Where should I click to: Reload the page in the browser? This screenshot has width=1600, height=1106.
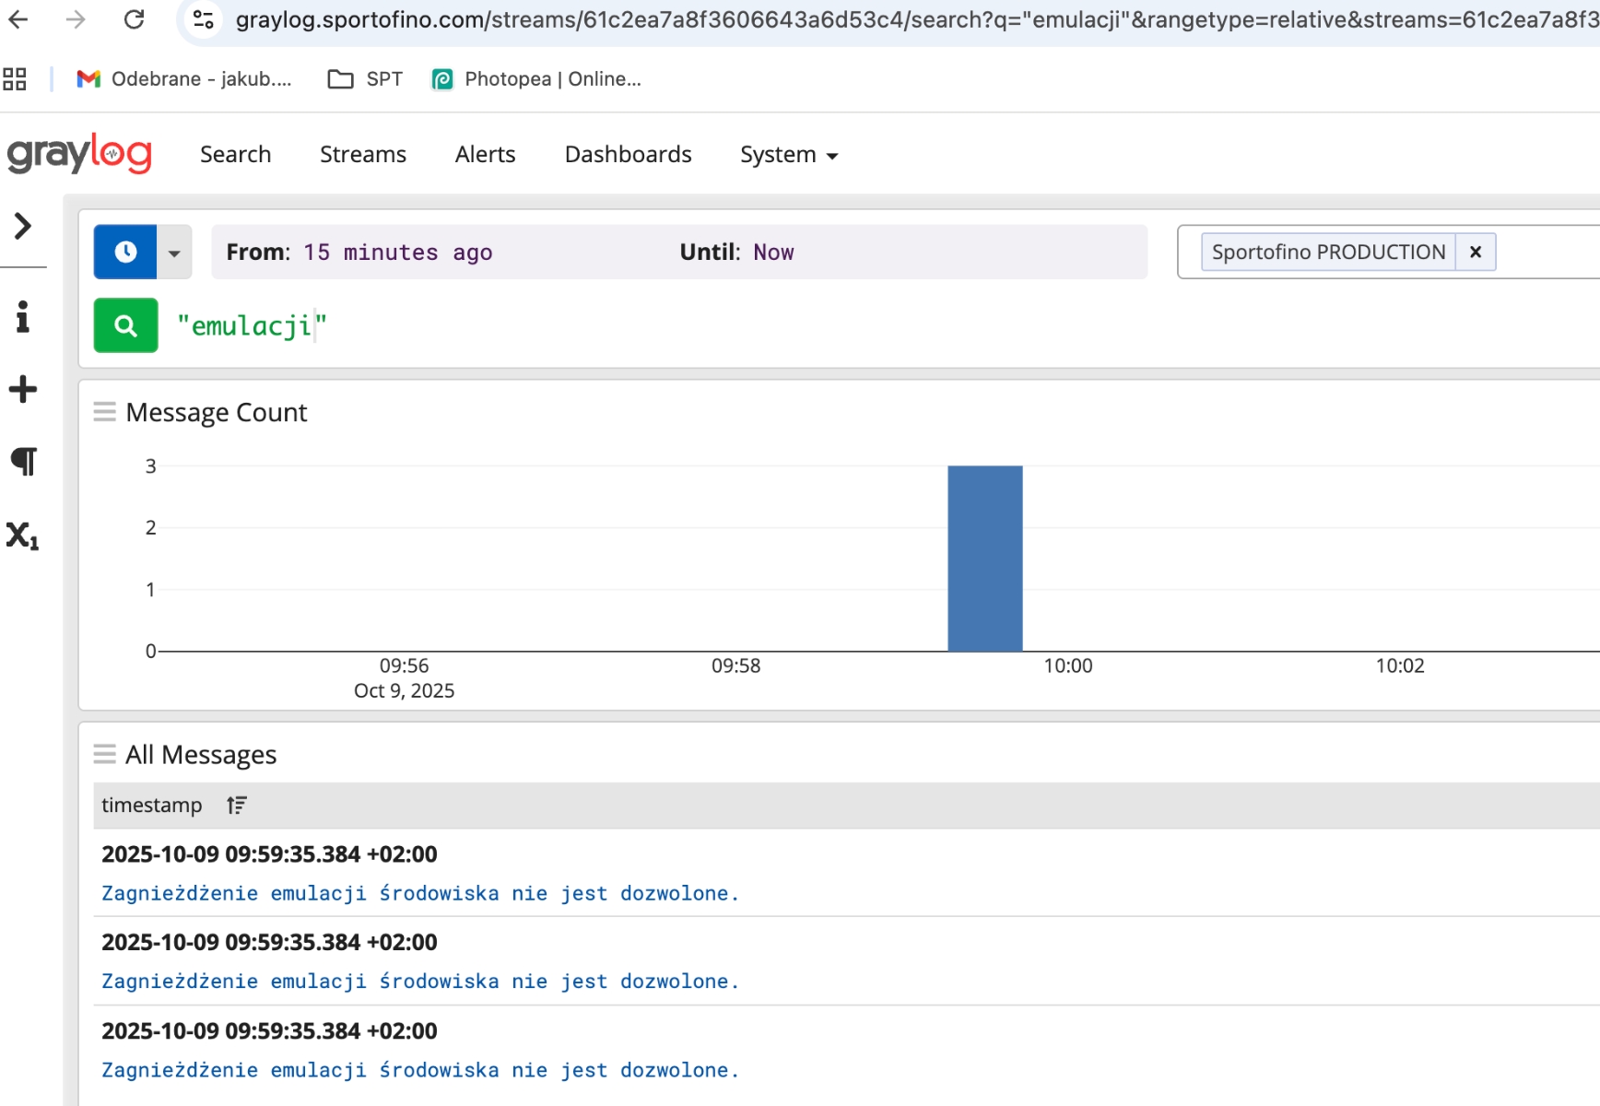(135, 19)
